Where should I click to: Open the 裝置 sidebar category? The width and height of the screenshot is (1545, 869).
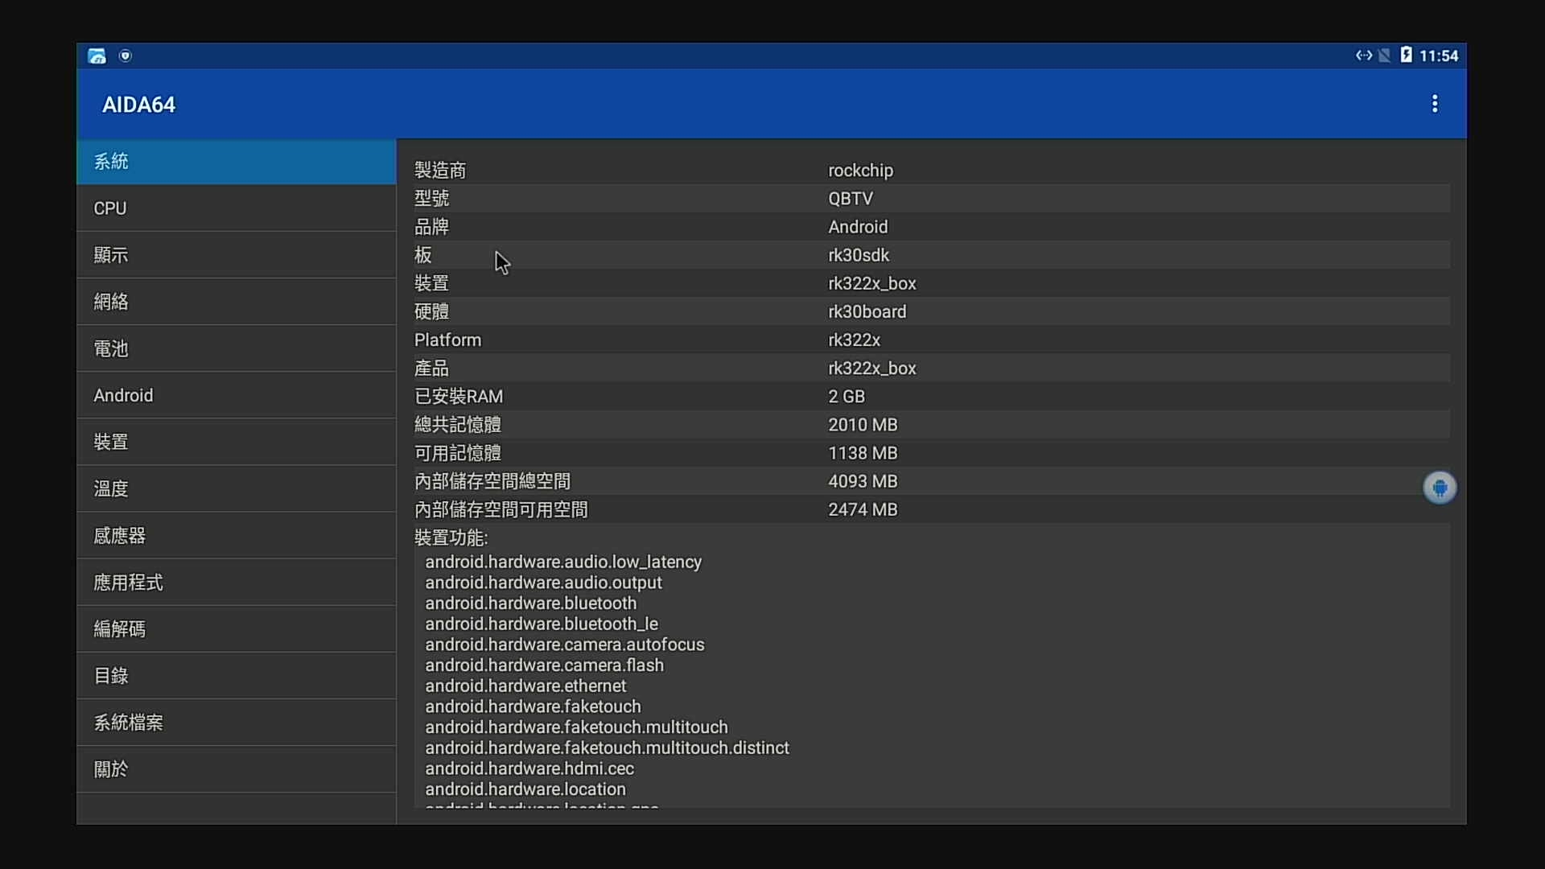(237, 442)
